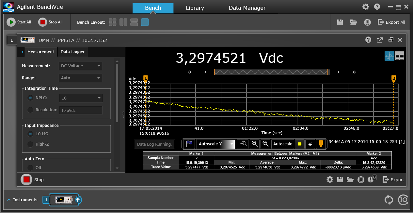Open BenchVue help icon at top right
The width and height of the screenshot is (413, 213).
click(377, 7)
